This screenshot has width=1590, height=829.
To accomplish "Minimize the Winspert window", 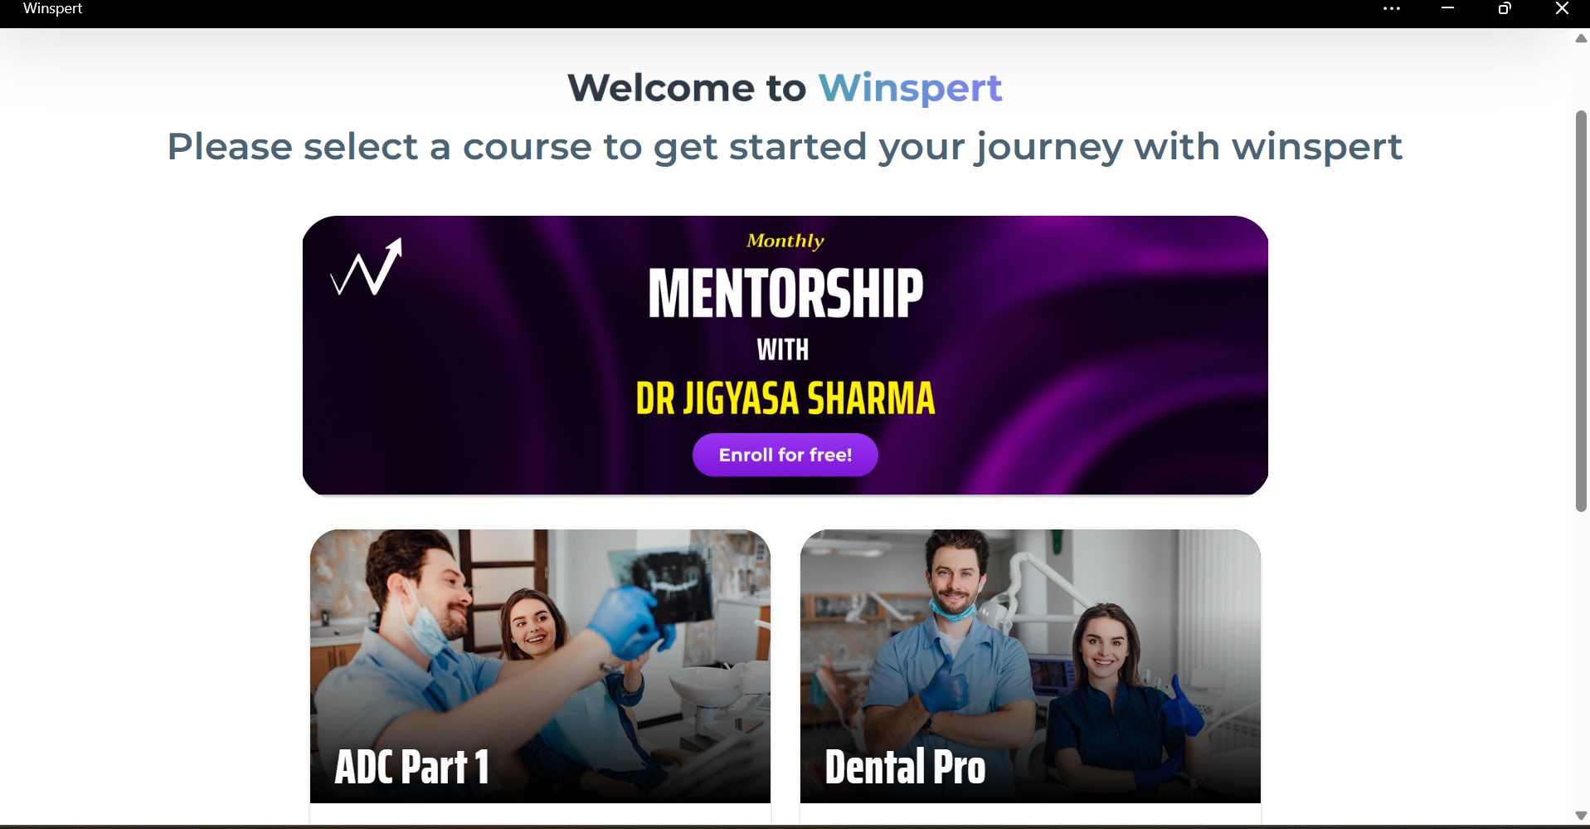I will point(1447,8).
